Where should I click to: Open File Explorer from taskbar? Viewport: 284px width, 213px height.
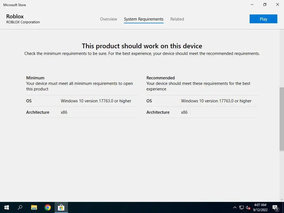click(34, 207)
